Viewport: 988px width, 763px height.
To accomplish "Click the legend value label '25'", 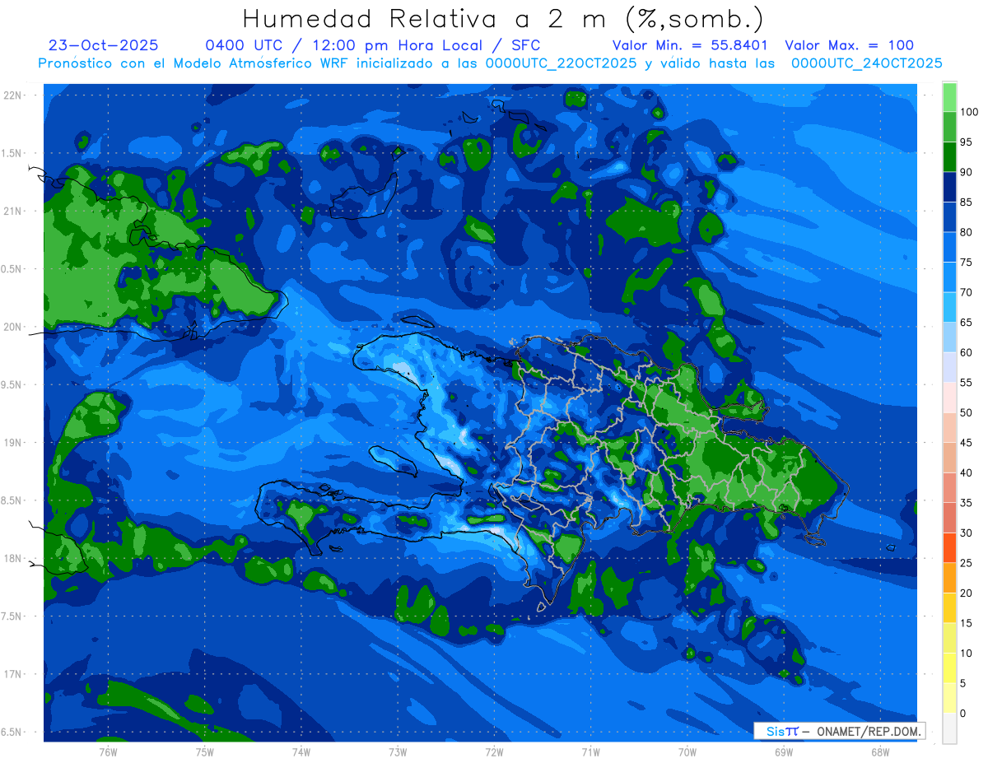I will (965, 563).
